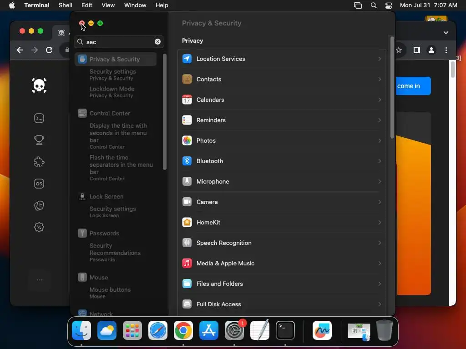Image resolution: width=466 pixels, height=349 pixels.
Task: Reload the page in the browser window
Action: (49, 50)
